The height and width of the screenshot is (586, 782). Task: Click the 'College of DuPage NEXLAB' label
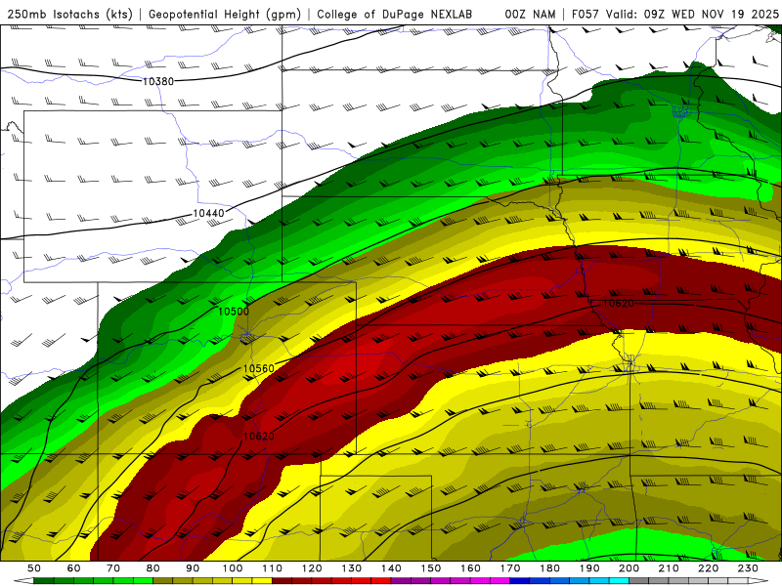point(395,14)
